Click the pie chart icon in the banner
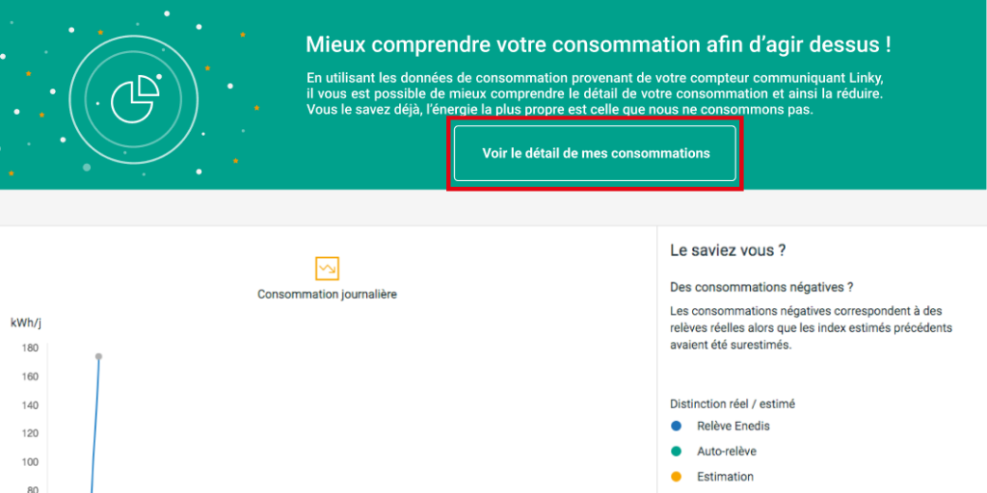Image resolution: width=987 pixels, height=493 pixels. 134,95
